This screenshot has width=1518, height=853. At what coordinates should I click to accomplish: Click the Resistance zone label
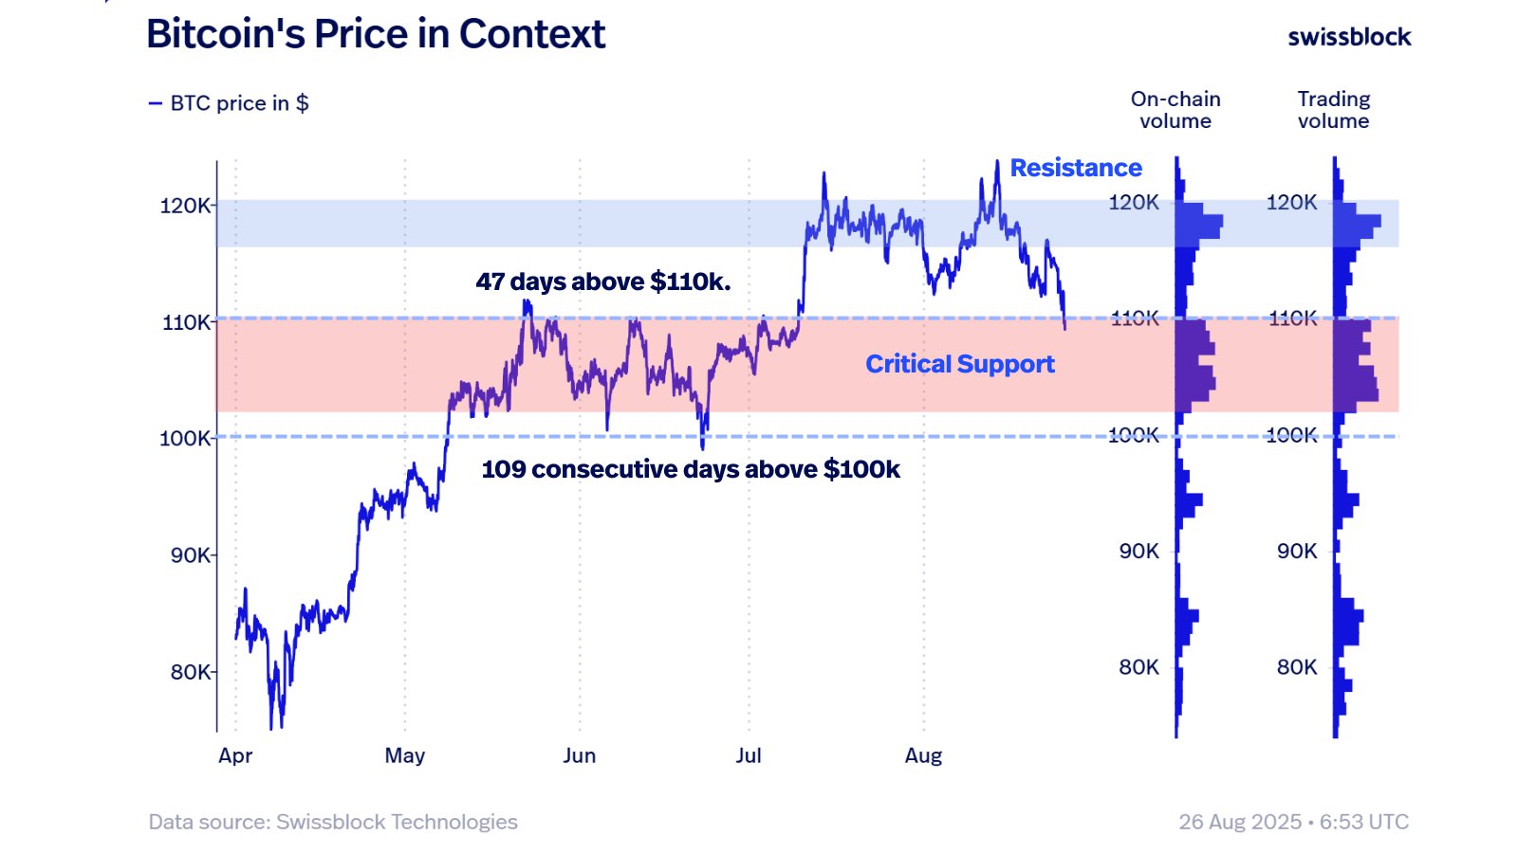[1076, 168]
